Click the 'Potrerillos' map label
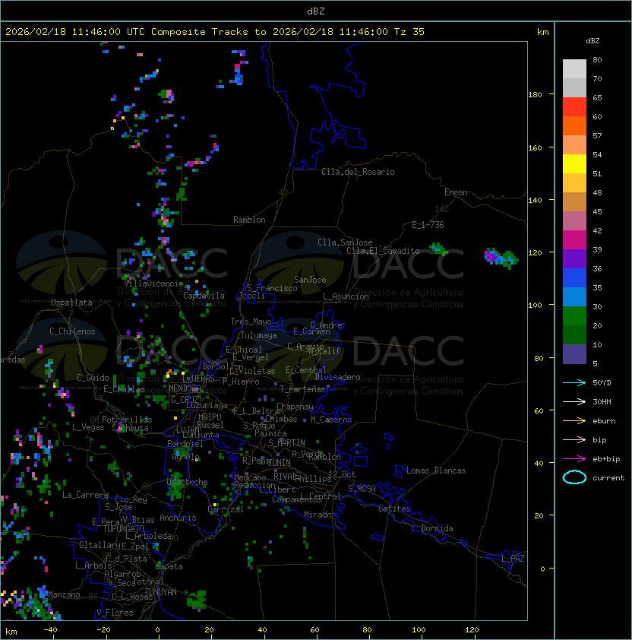The image size is (632, 640). click(127, 420)
